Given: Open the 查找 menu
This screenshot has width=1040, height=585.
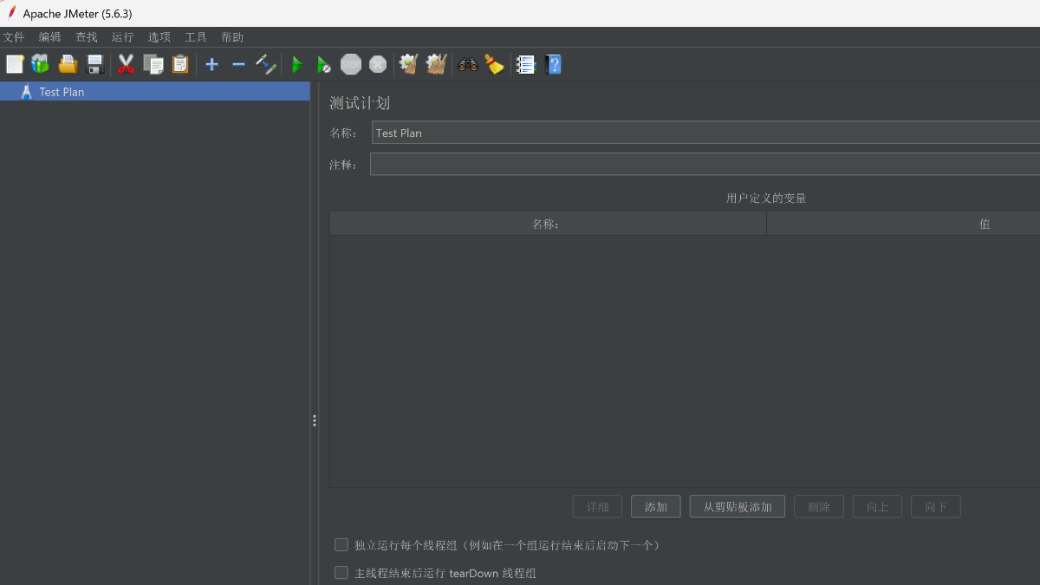Looking at the screenshot, I should (x=87, y=37).
